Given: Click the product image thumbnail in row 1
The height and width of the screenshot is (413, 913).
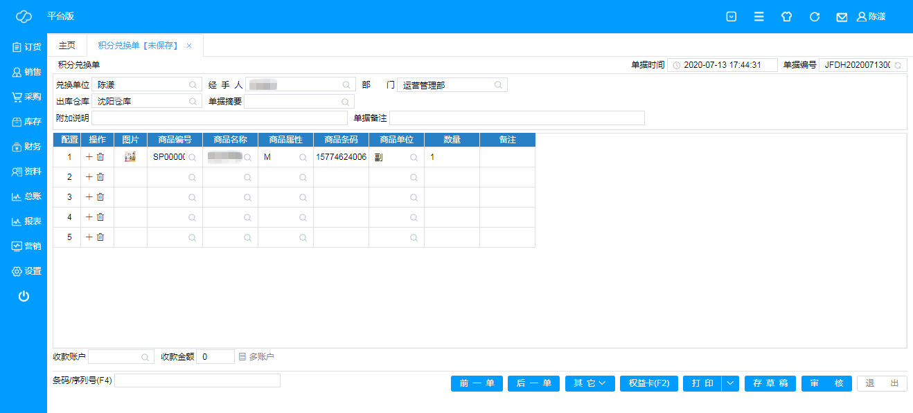Looking at the screenshot, I should [130, 157].
